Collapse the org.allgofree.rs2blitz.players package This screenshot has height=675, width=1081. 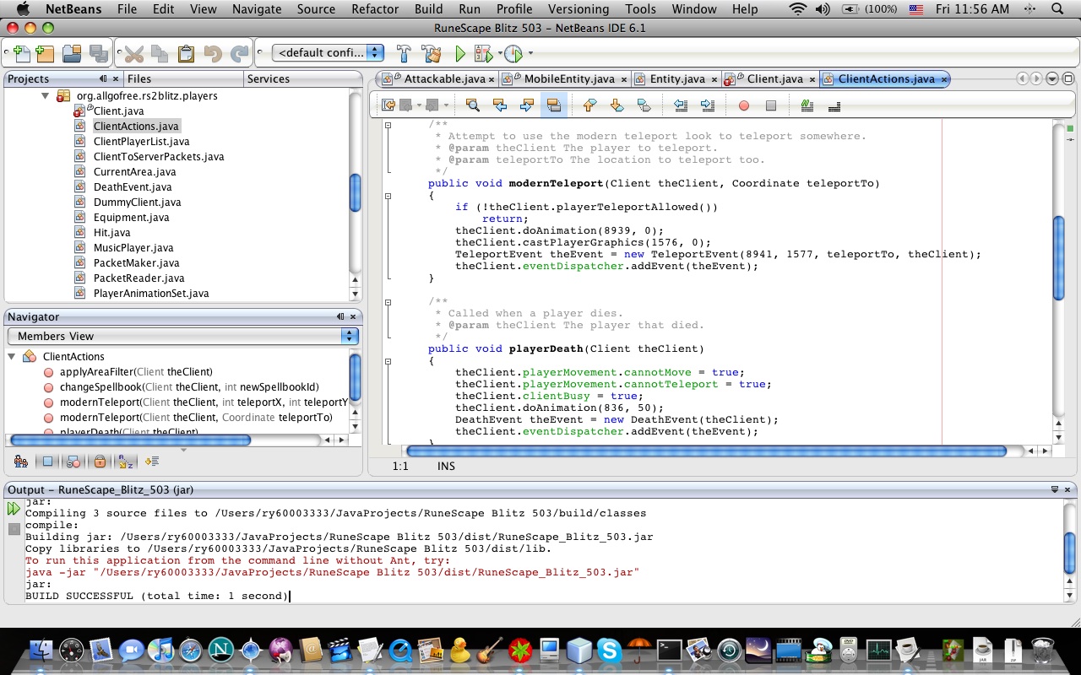click(x=46, y=96)
